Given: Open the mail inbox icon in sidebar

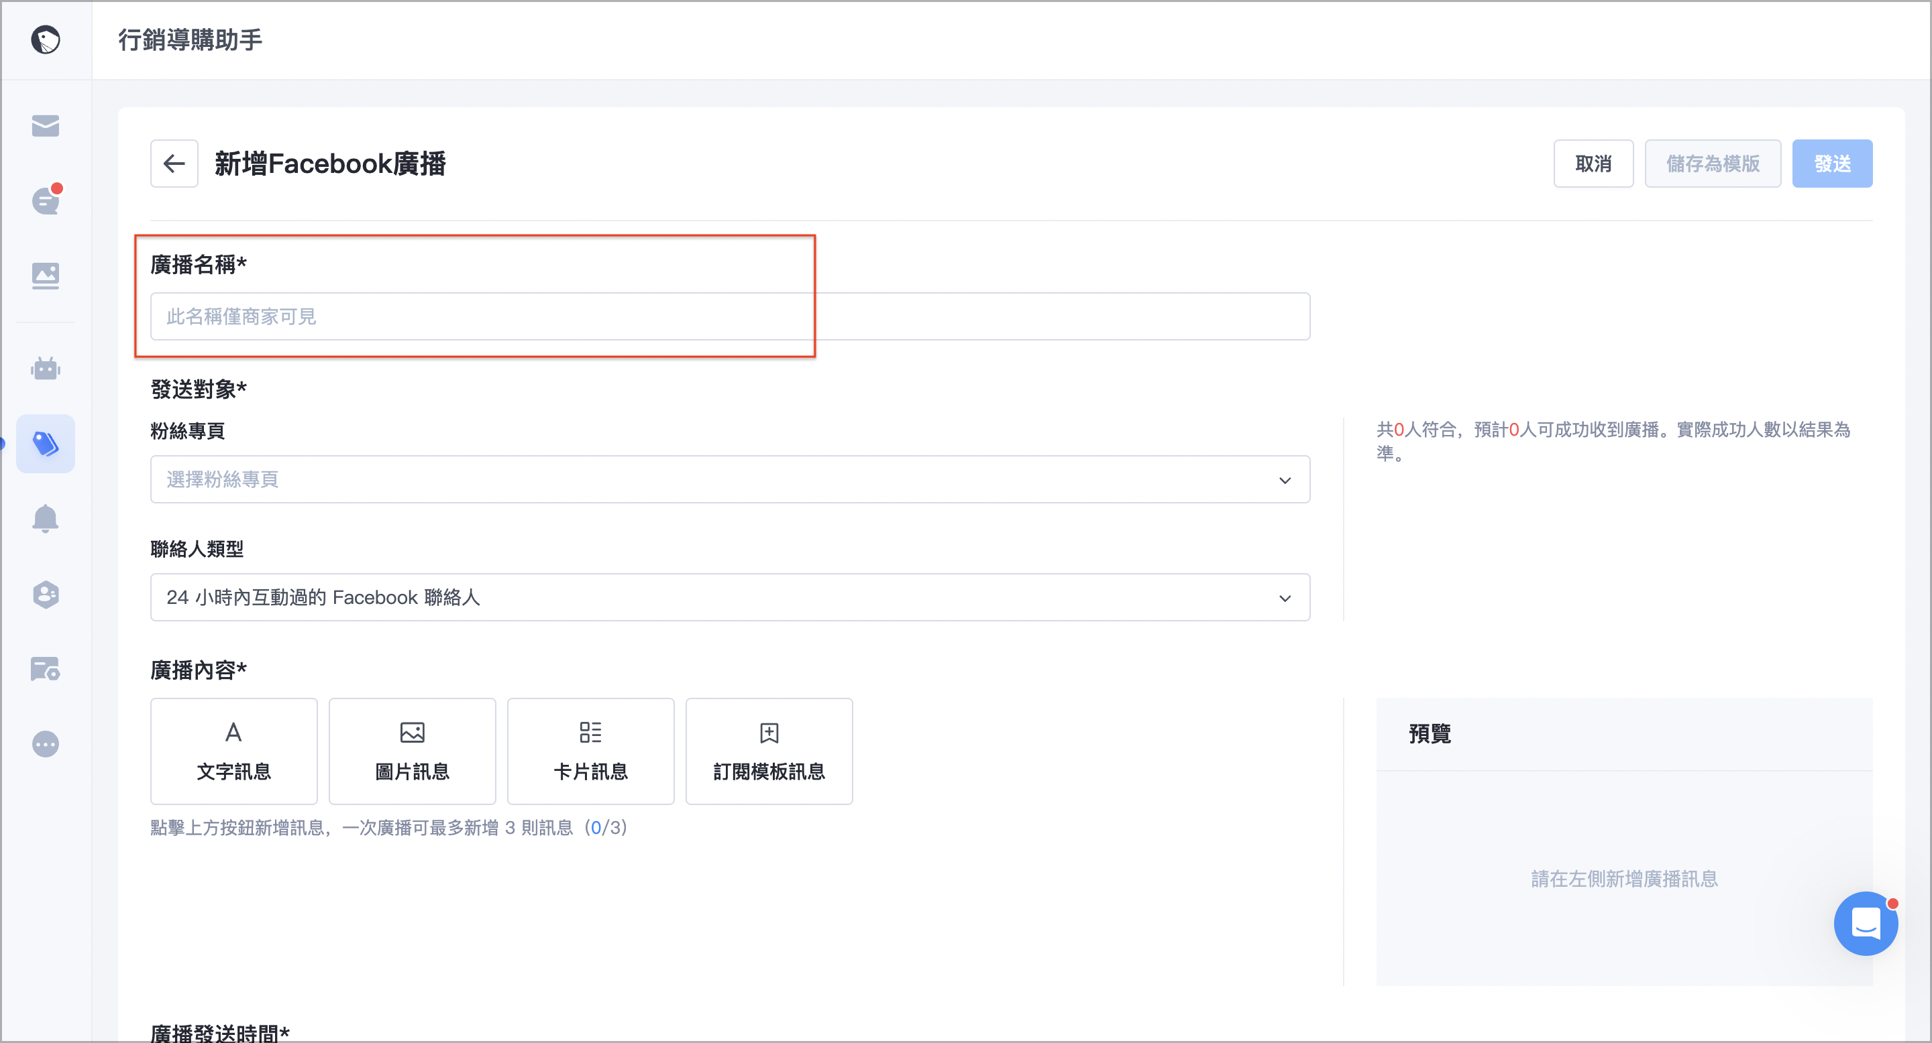Looking at the screenshot, I should pyautogui.click(x=45, y=125).
